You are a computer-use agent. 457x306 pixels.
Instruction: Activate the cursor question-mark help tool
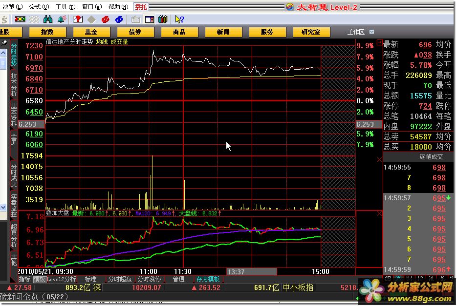pos(179,19)
